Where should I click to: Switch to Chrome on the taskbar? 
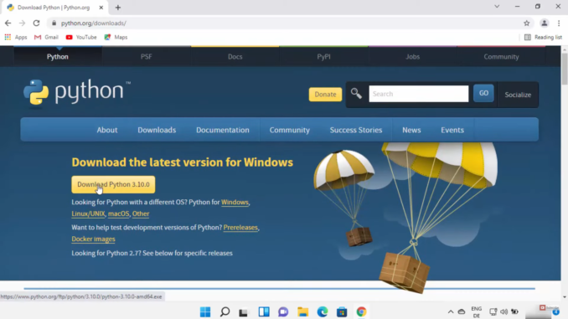pyautogui.click(x=361, y=311)
